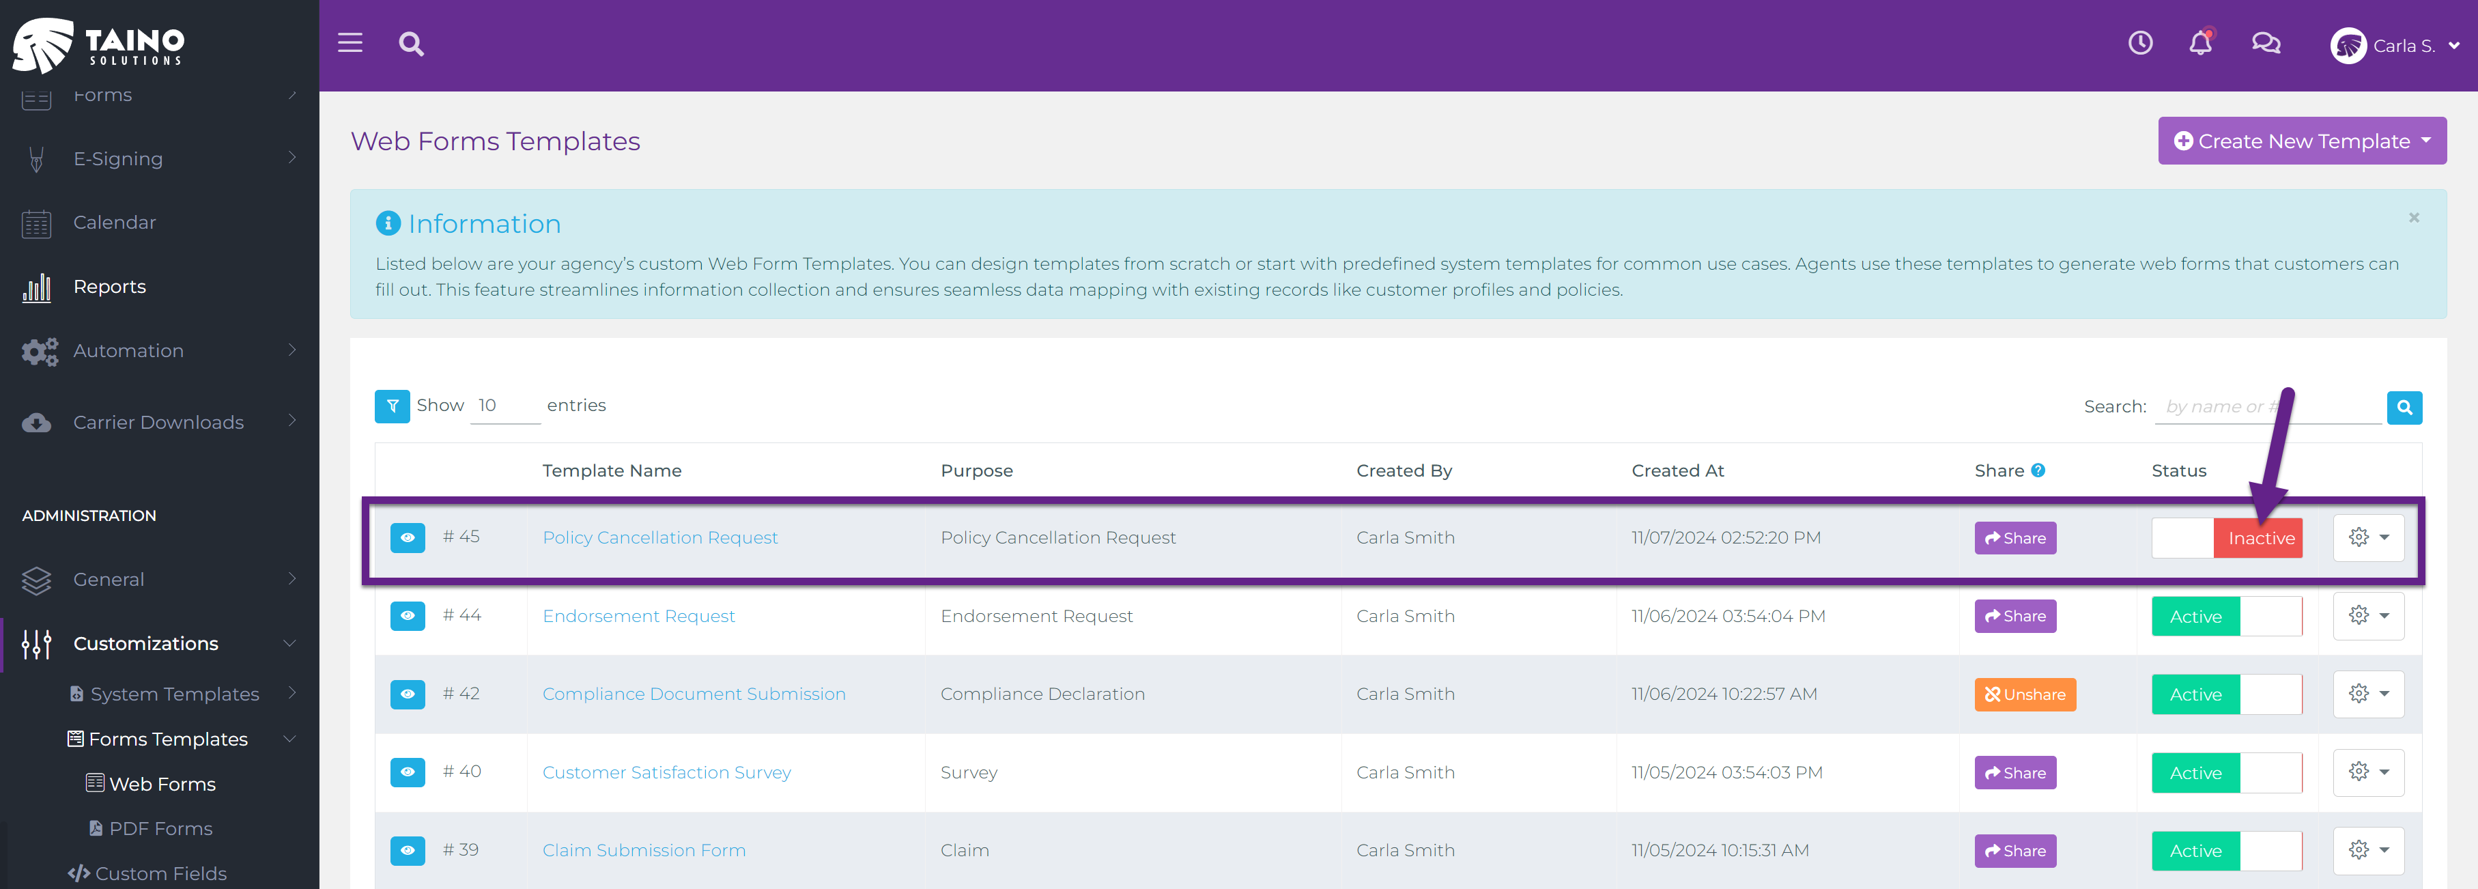Screen dimensions: 2478x889
Task: Expand the General menu chevron
Action: (x=292, y=579)
